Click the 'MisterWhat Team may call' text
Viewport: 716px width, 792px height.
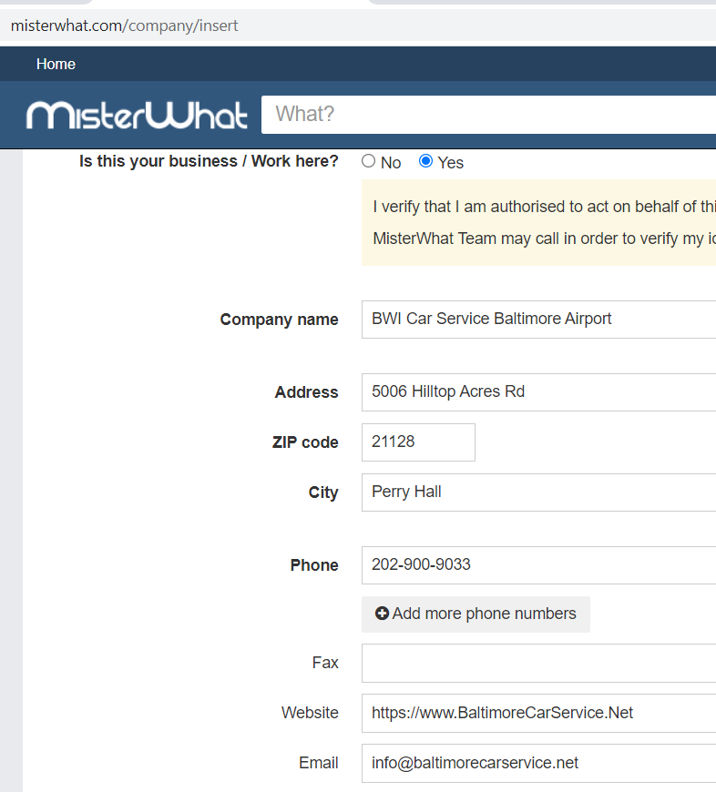click(544, 239)
